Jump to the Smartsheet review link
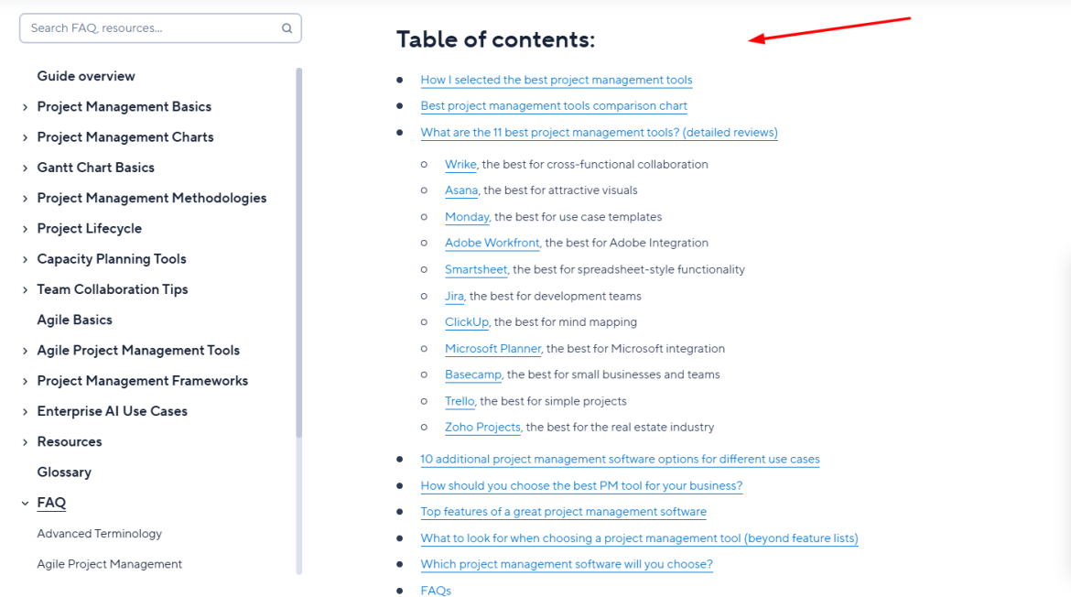Viewport: 1071px width, 597px height. click(476, 270)
